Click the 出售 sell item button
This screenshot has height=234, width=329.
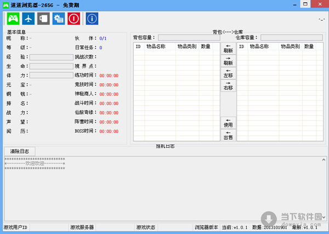pyautogui.click(x=228, y=134)
